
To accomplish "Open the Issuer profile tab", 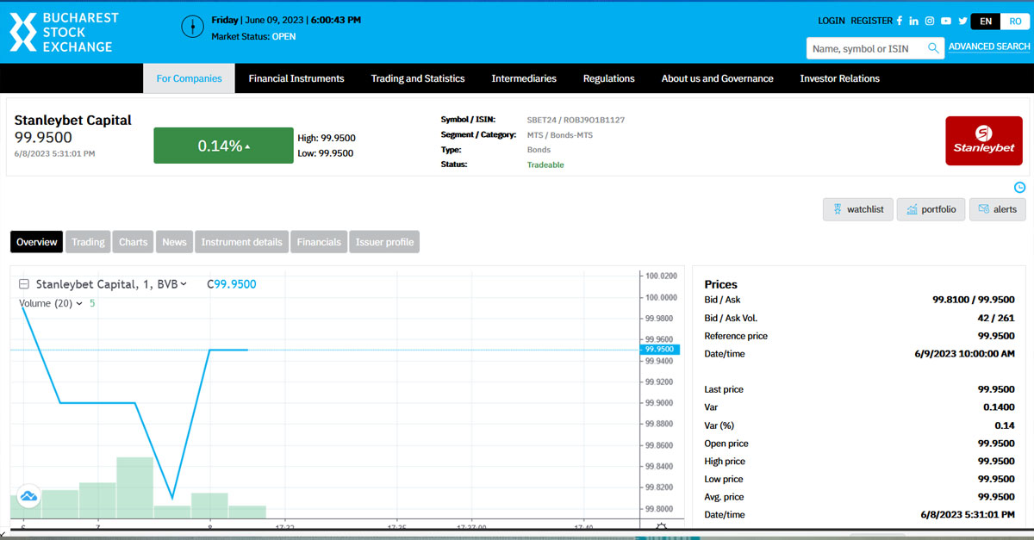I will (385, 242).
